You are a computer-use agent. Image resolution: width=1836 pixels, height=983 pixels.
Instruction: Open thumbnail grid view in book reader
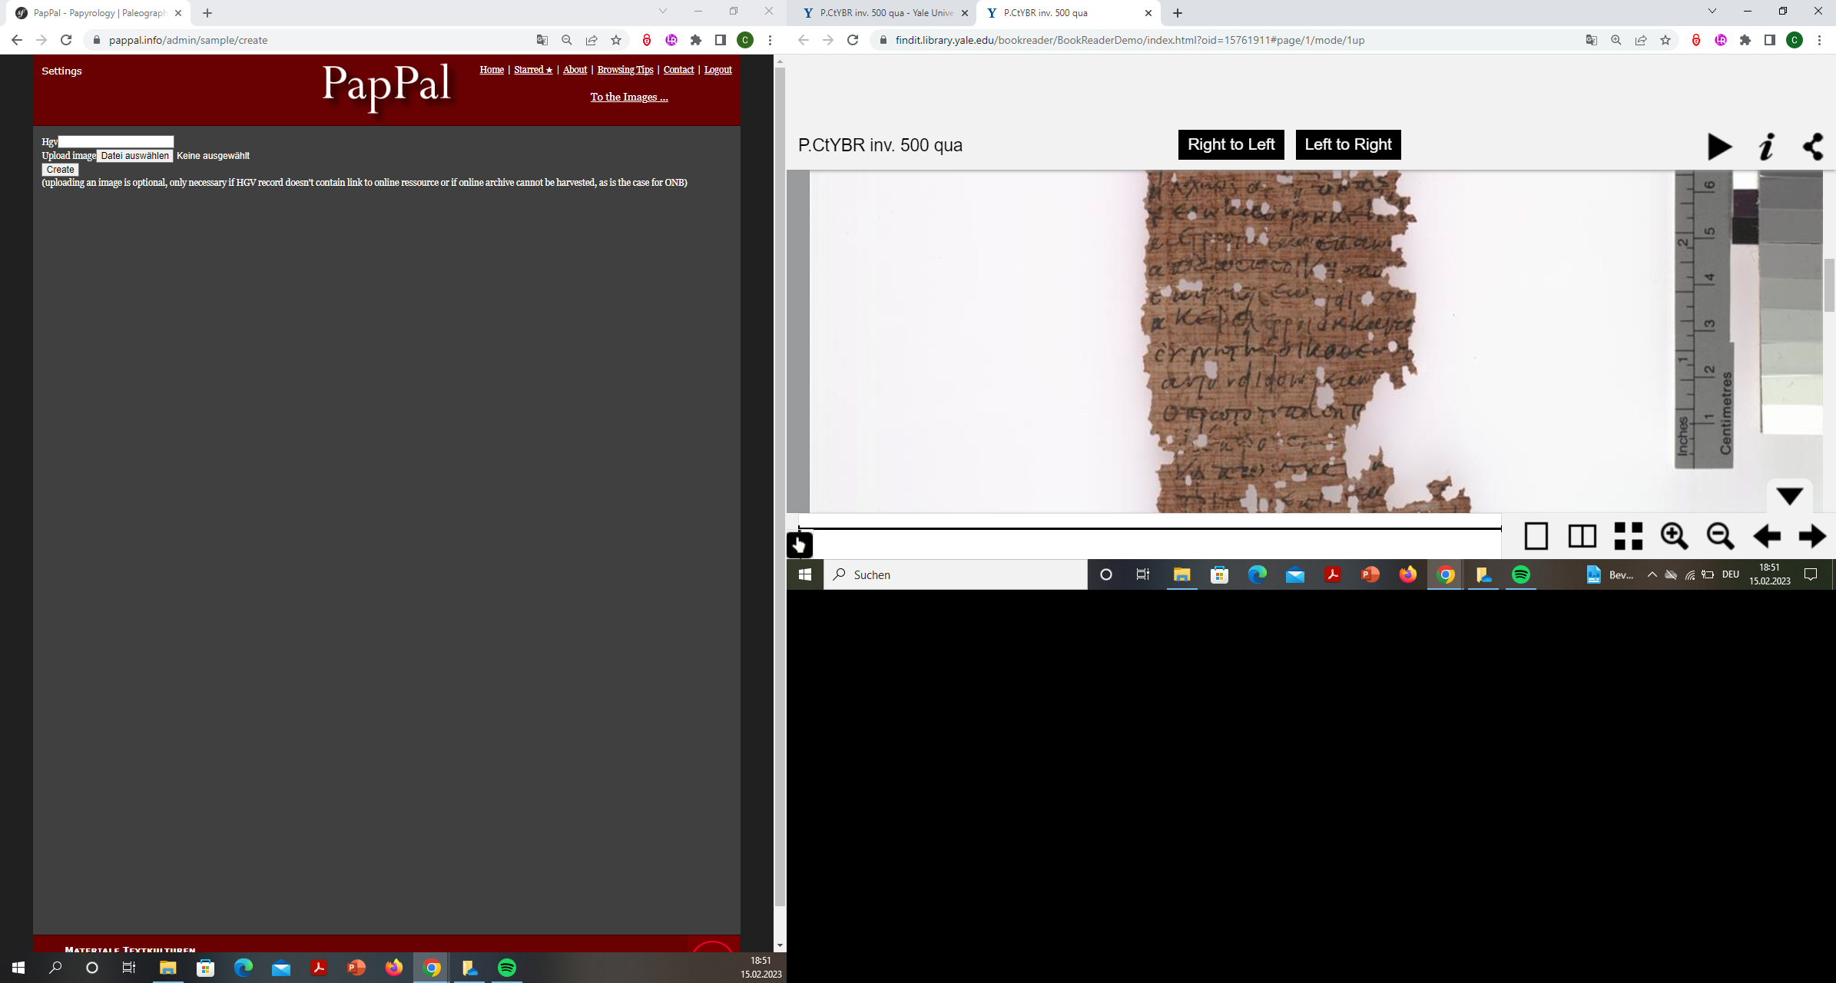click(x=1628, y=536)
